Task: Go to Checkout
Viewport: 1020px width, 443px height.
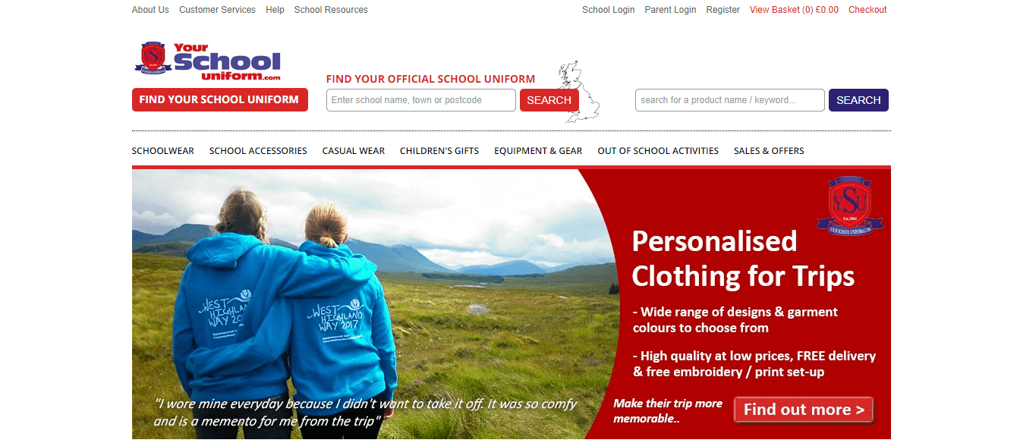Action: tap(867, 10)
